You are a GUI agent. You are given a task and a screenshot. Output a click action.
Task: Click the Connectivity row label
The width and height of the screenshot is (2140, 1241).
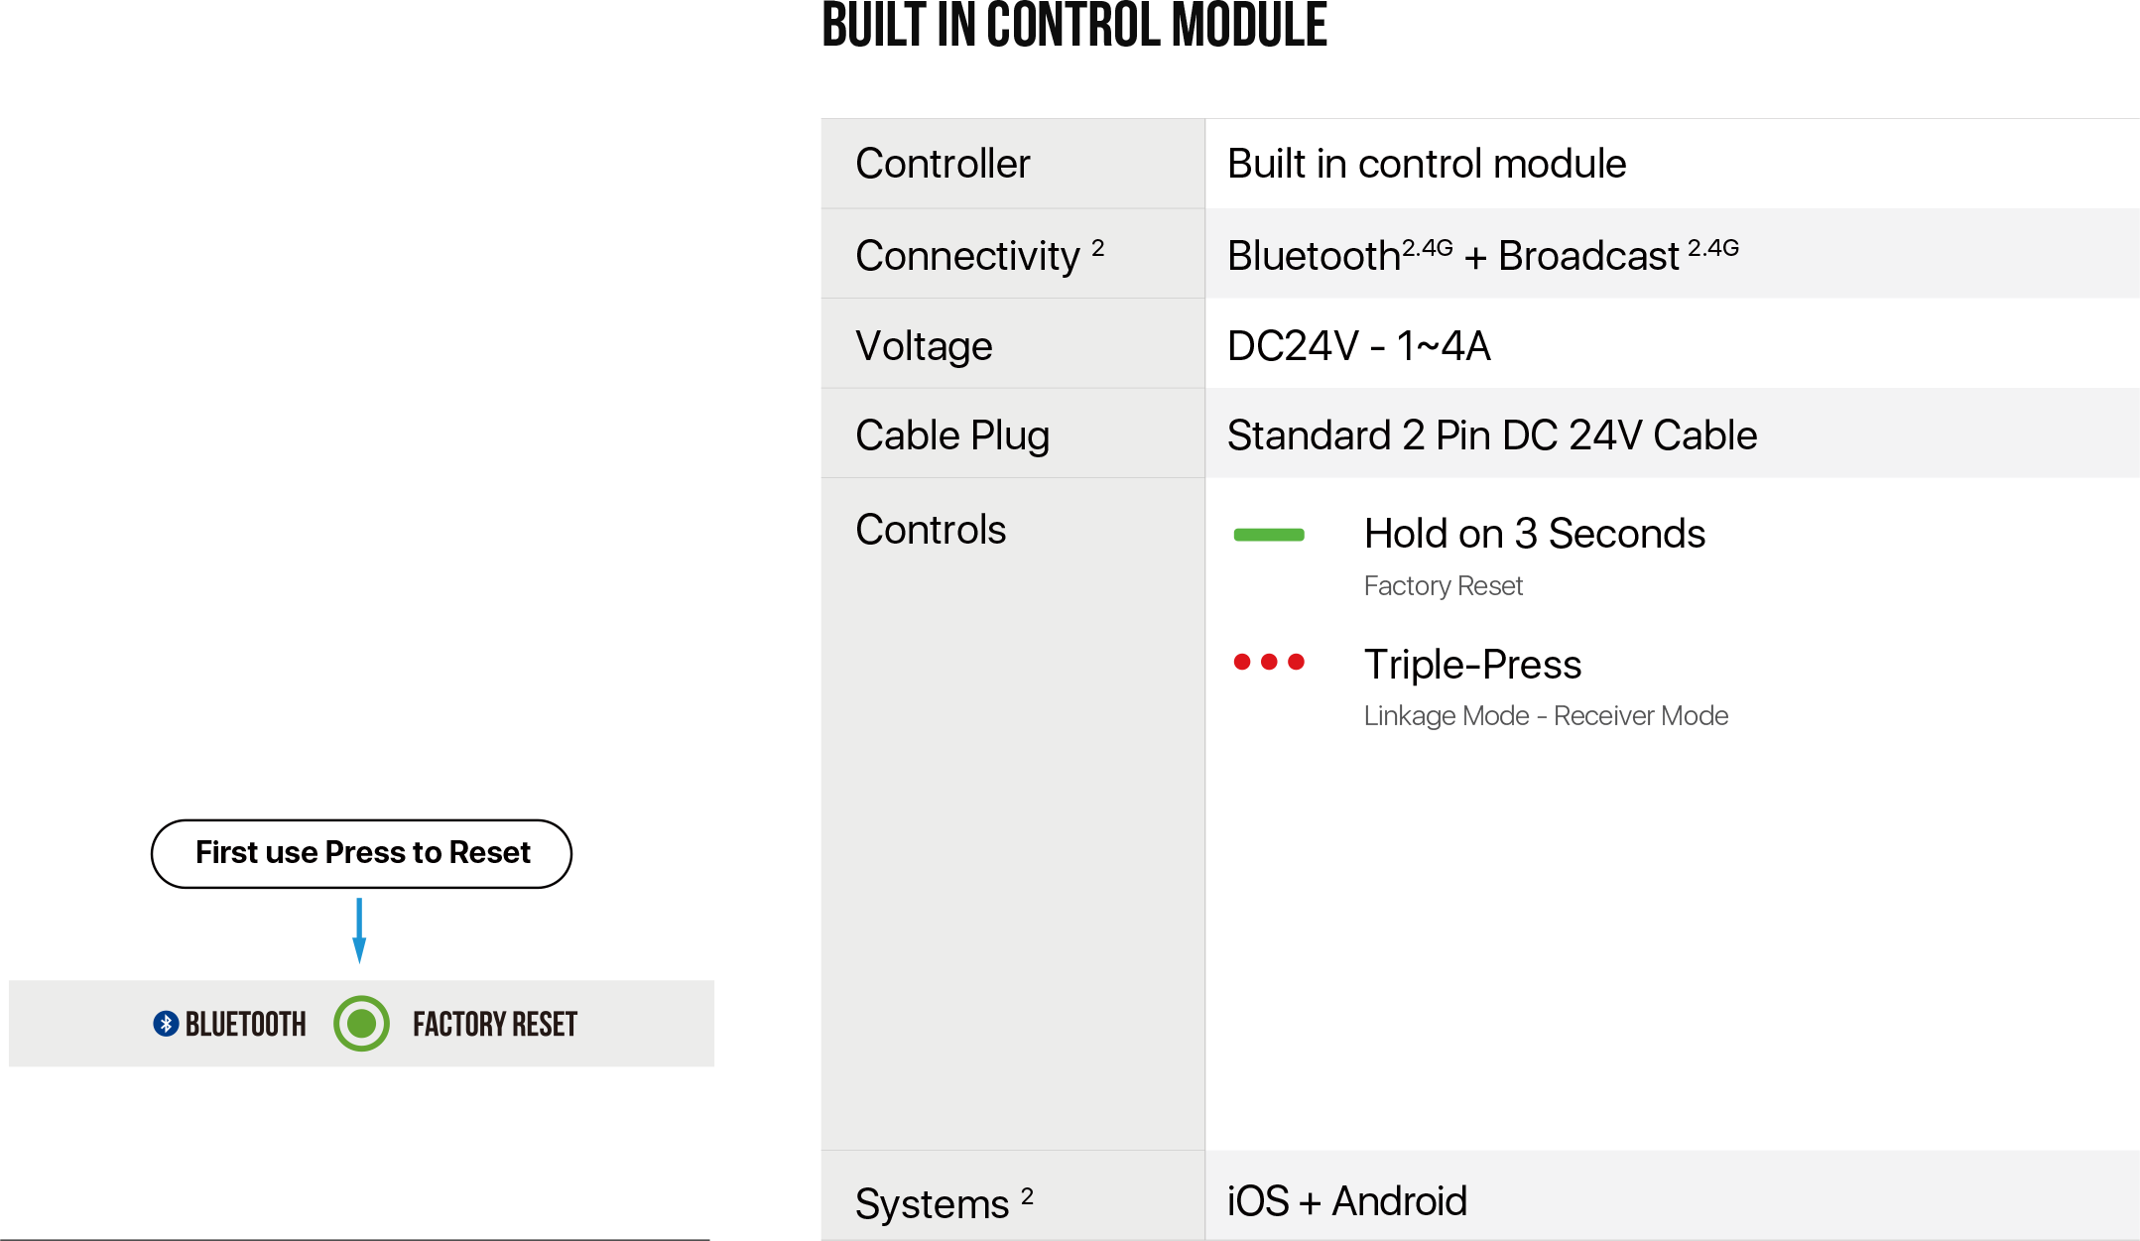[x=968, y=255]
